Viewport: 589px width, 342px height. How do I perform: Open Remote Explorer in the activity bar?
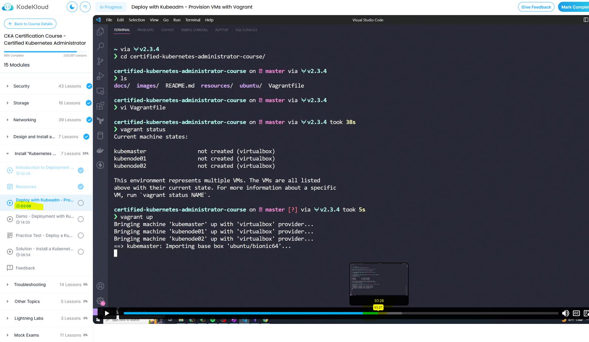pos(100,91)
